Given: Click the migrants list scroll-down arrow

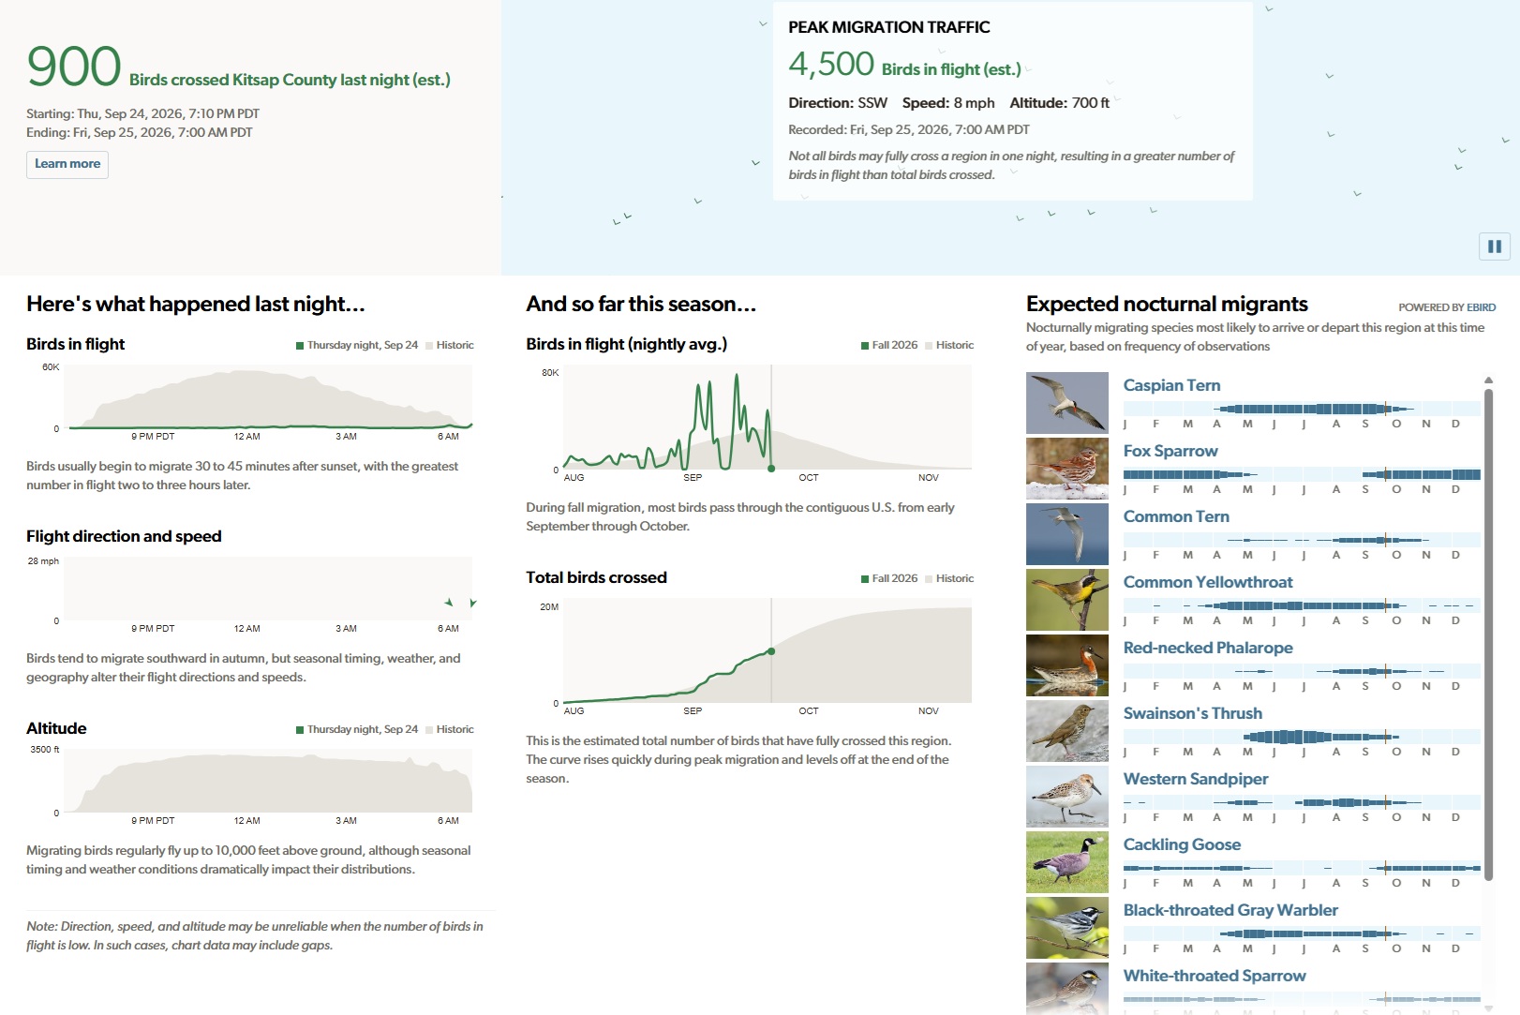Looking at the screenshot, I should (1488, 1008).
